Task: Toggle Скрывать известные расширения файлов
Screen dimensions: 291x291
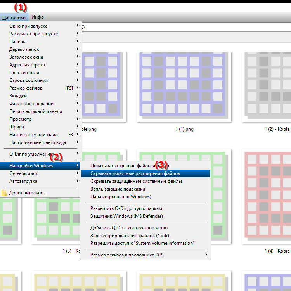Action: point(145,173)
